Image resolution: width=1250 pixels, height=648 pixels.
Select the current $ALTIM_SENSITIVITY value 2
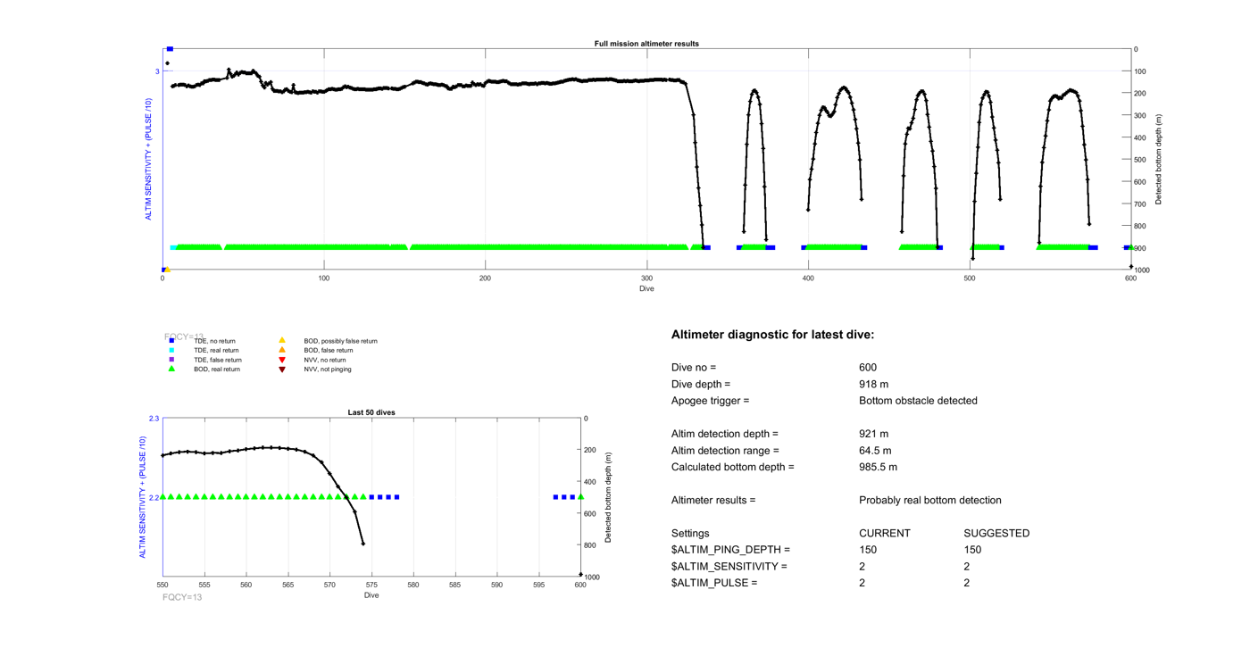click(x=862, y=567)
